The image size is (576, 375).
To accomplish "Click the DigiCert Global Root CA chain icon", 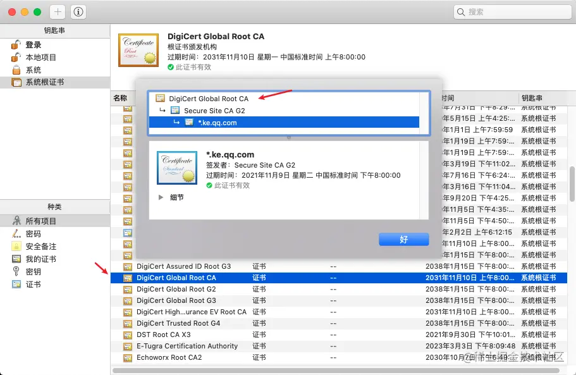I will pos(160,98).
